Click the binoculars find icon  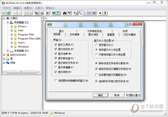[x=65, y=13]
